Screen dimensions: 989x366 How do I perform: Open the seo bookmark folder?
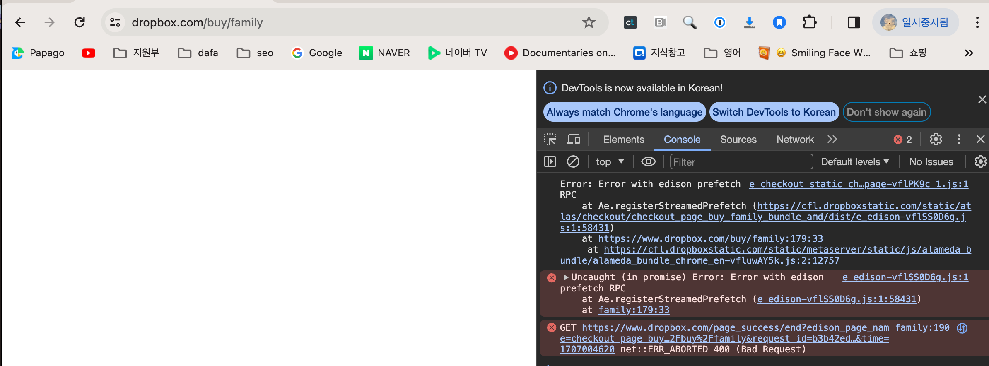coord(255,53)
